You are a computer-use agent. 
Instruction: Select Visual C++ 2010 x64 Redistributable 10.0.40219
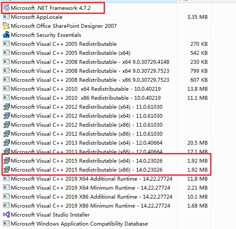pyautogui.click(x=86, y=89)
